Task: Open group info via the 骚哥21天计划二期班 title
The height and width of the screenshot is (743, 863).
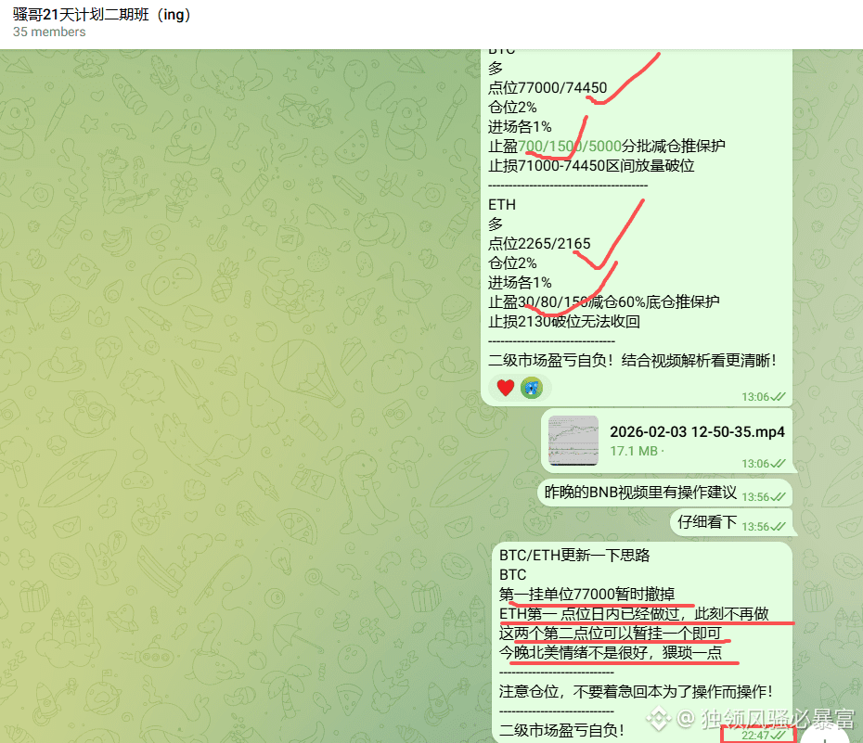Action: click(x=102, y=15)
